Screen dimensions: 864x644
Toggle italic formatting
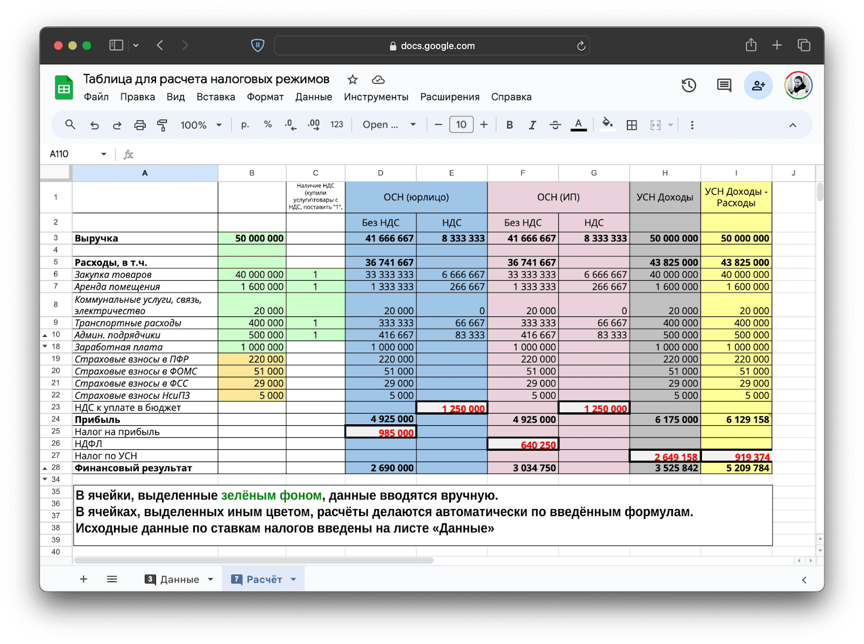532,125
